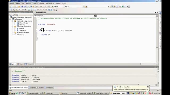Open the Toolbox wrench icon
This screenshot has height=95, width=170.
tap(120, 7)
